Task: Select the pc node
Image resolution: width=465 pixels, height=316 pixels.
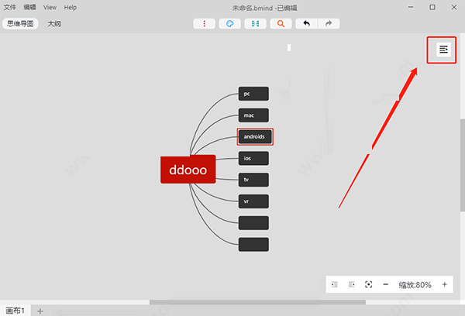Action: (x=253, y=94)
